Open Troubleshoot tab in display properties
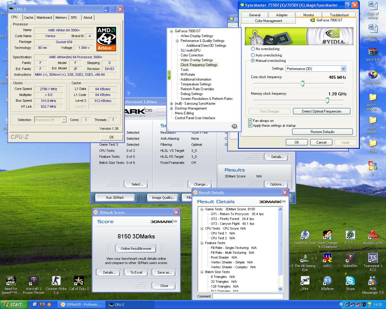 pos(339,15)
